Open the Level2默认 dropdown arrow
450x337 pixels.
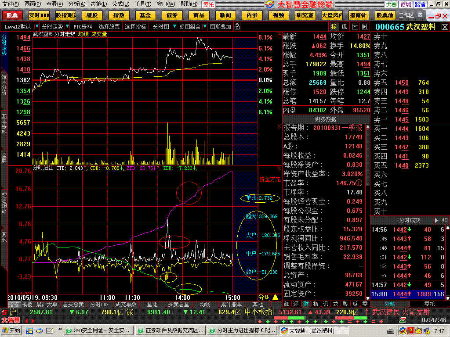[x=37, y=27]
